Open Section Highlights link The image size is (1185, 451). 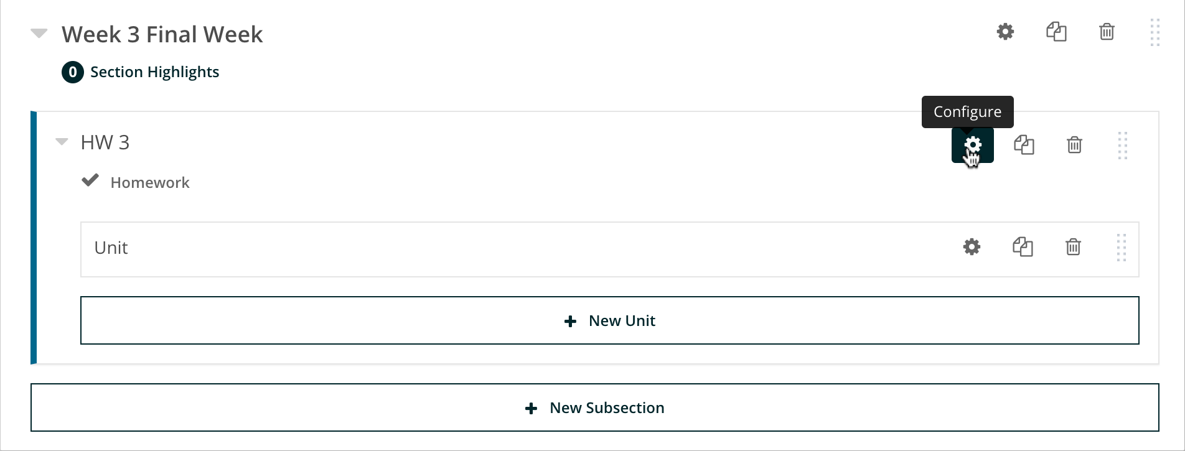coord(154,72)
